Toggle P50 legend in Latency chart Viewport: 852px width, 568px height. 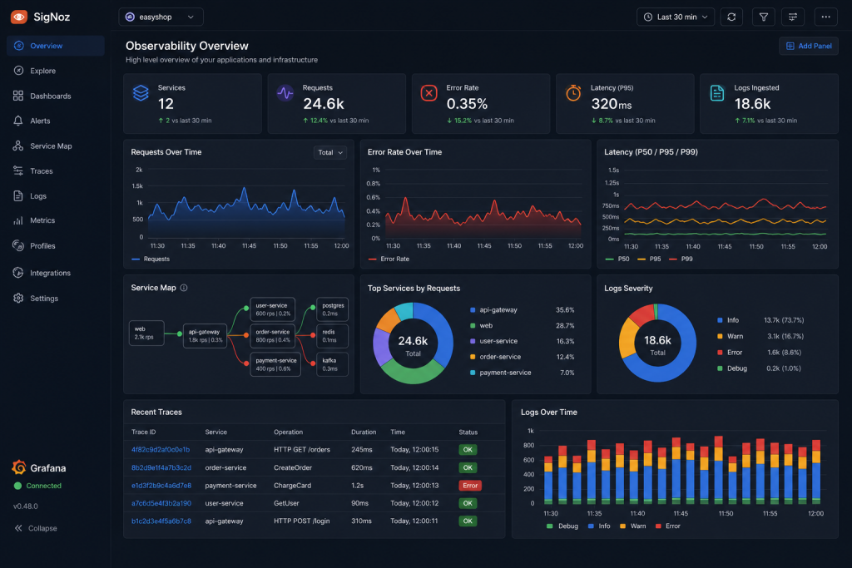(617, 259)
